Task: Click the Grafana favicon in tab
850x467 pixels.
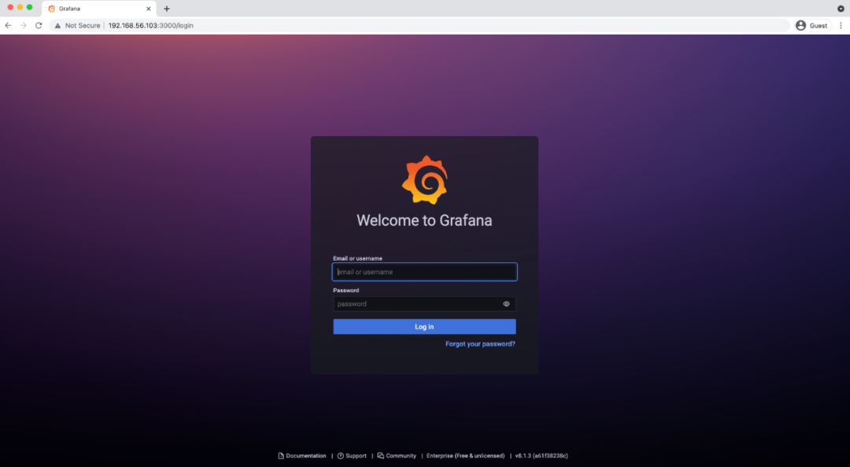Action: pos(51,9)
